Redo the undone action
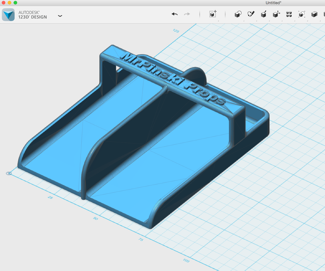 (x=187, y=14)
